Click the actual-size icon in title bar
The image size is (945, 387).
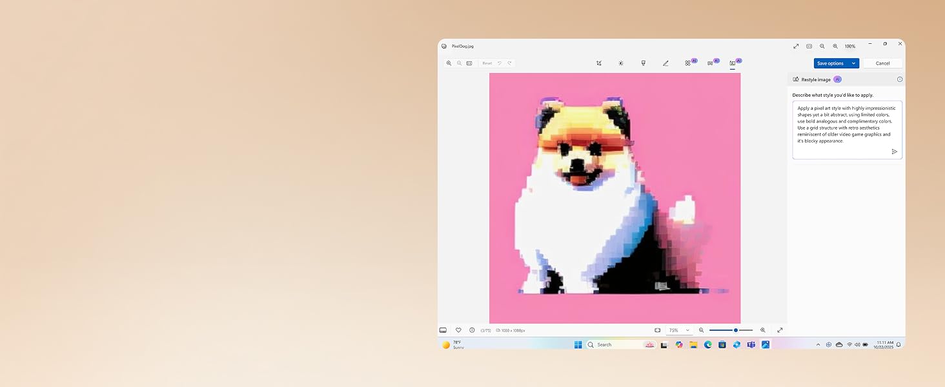(809, 46)
